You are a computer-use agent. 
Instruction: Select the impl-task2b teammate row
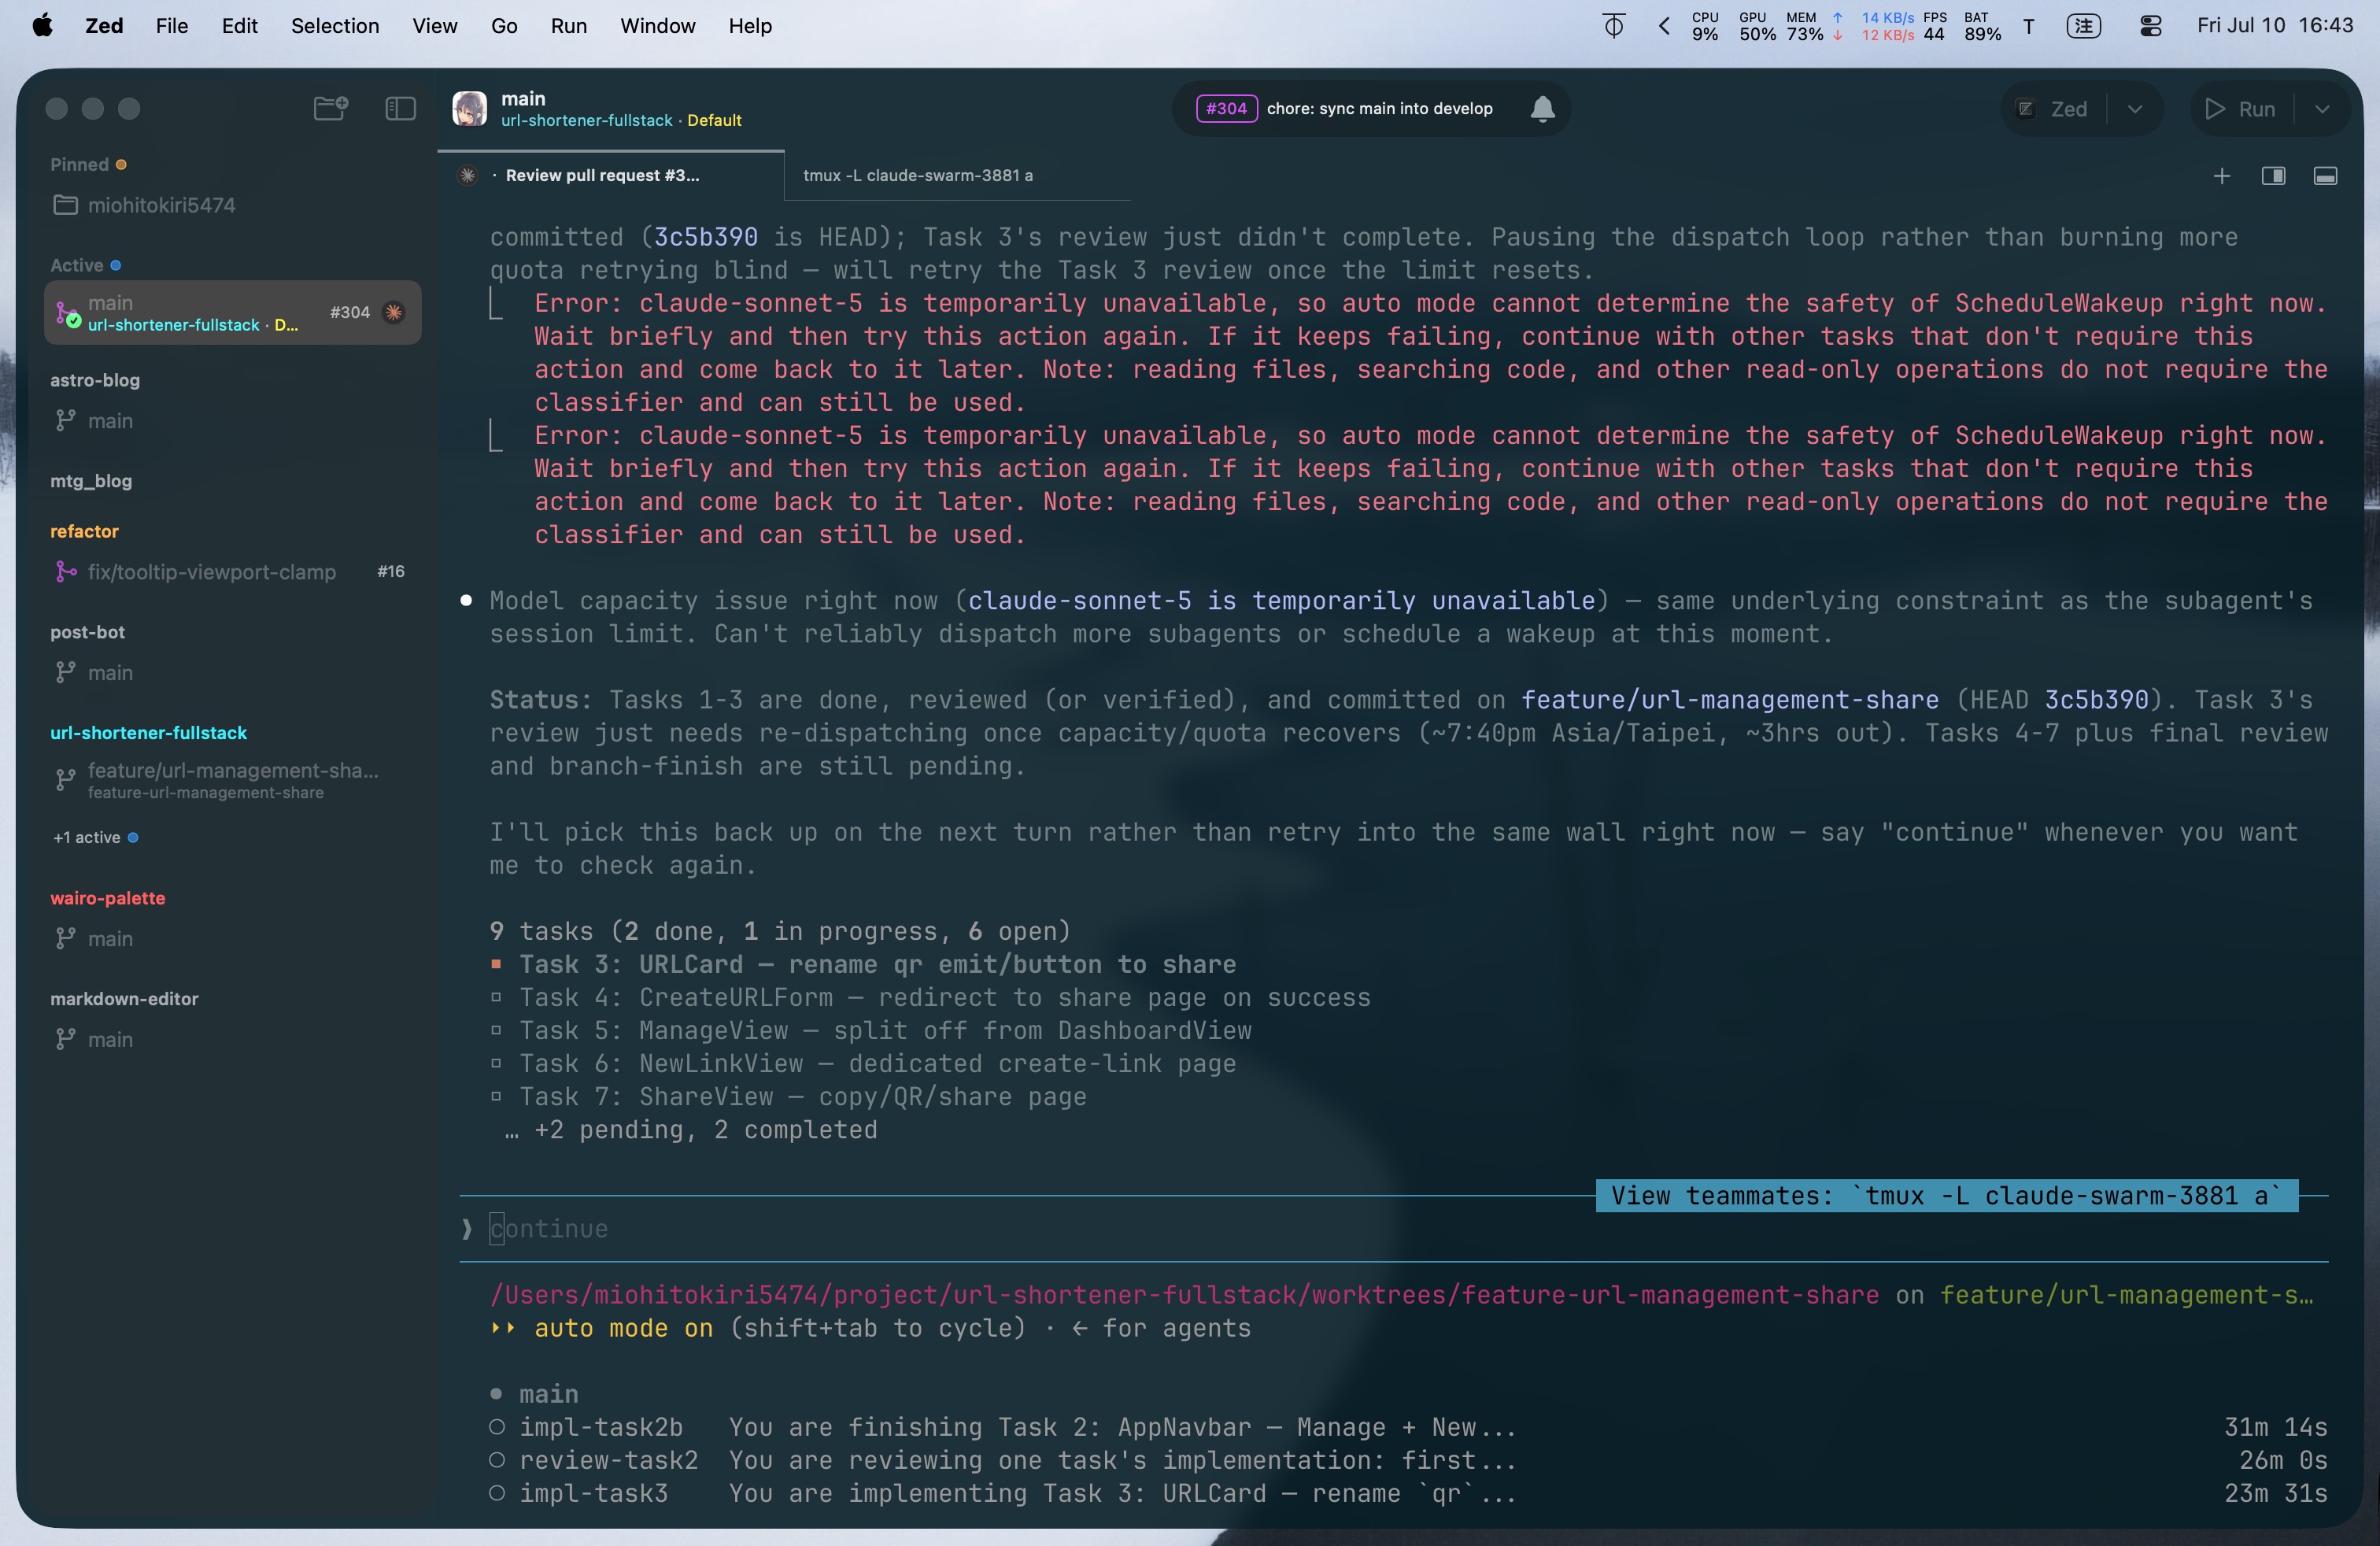pos(1408,1428)
